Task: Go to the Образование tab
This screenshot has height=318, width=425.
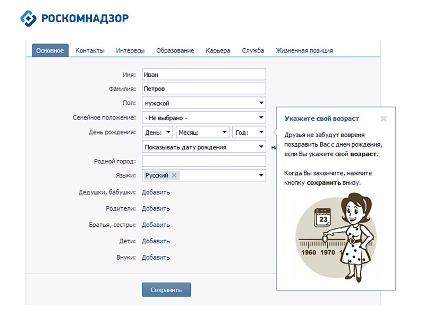Action: click(x=175, y=50)
